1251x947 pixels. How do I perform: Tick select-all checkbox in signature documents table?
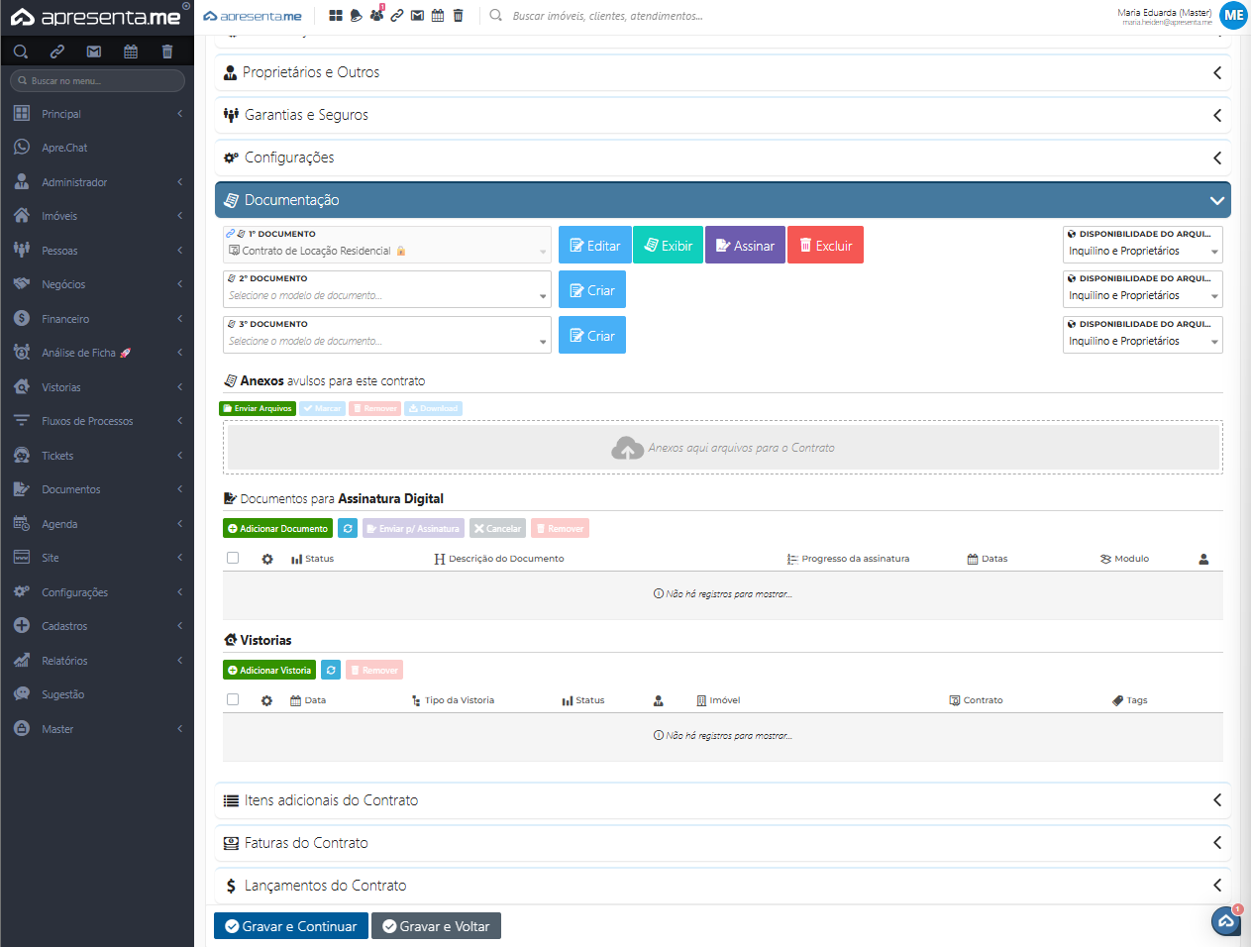click(233, 558)
